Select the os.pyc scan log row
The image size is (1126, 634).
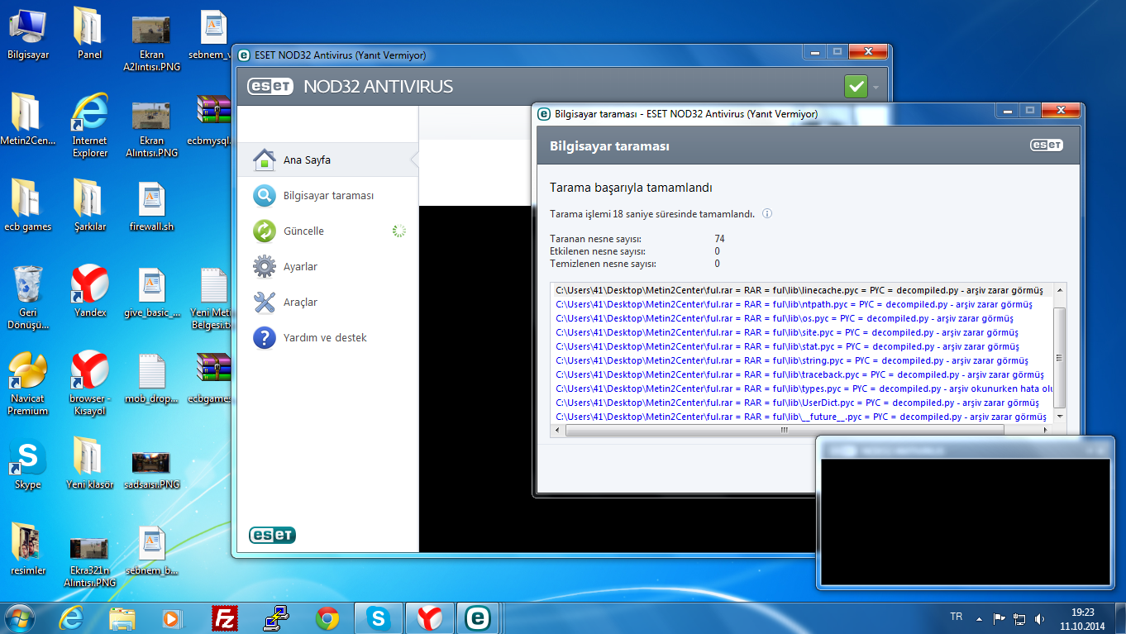coord(802,318)
